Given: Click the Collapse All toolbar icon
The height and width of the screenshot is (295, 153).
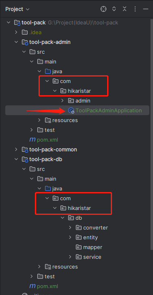Looking at the screenshot, I should pyautogui.click(x=125, y=9).
